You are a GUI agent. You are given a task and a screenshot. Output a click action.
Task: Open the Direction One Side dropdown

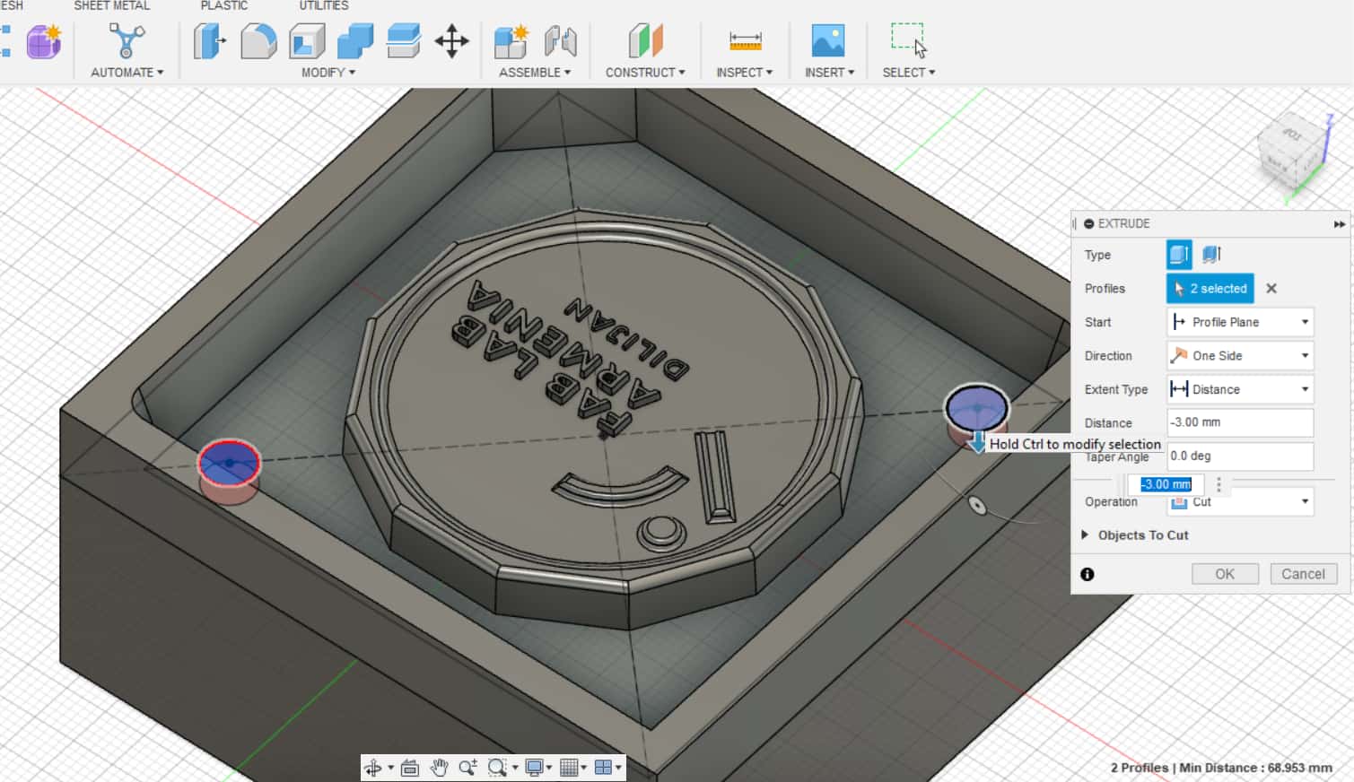(x=1239, y=356)
